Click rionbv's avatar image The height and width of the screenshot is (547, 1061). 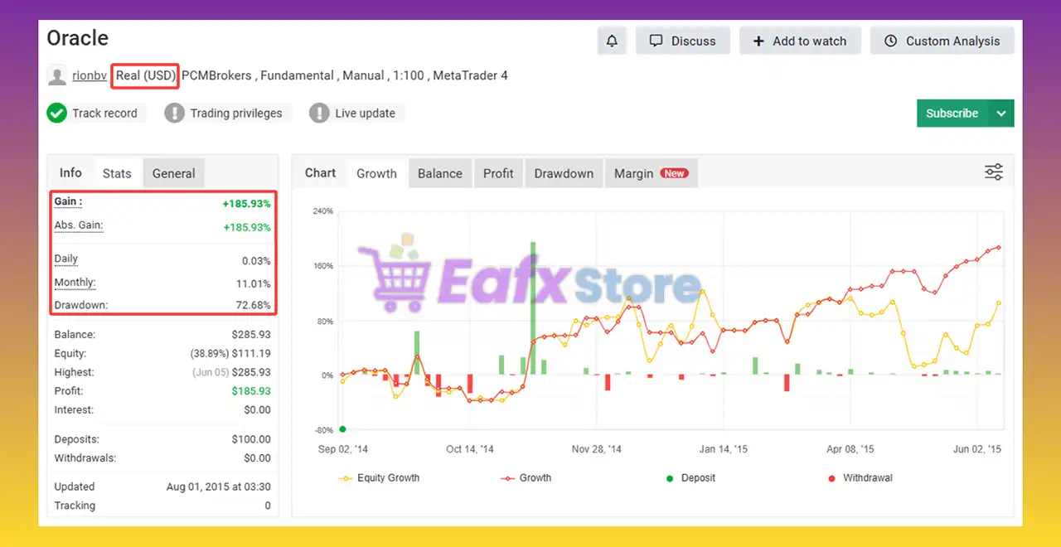click(56, 75)
